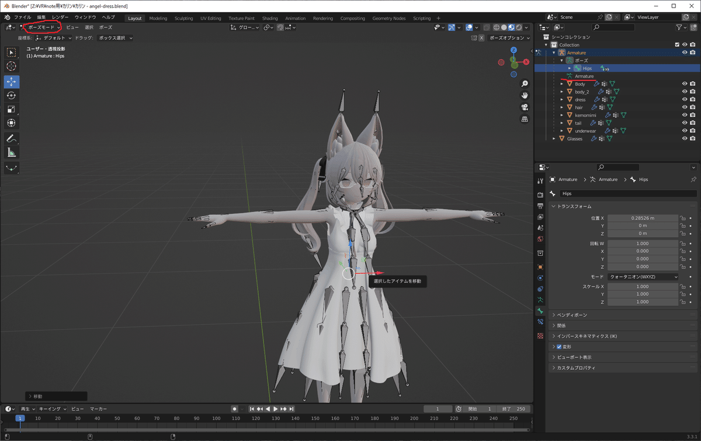701x441 pixels.
Task: Switch to the Shading workspace tab
Action: click(x=270, y=18)
